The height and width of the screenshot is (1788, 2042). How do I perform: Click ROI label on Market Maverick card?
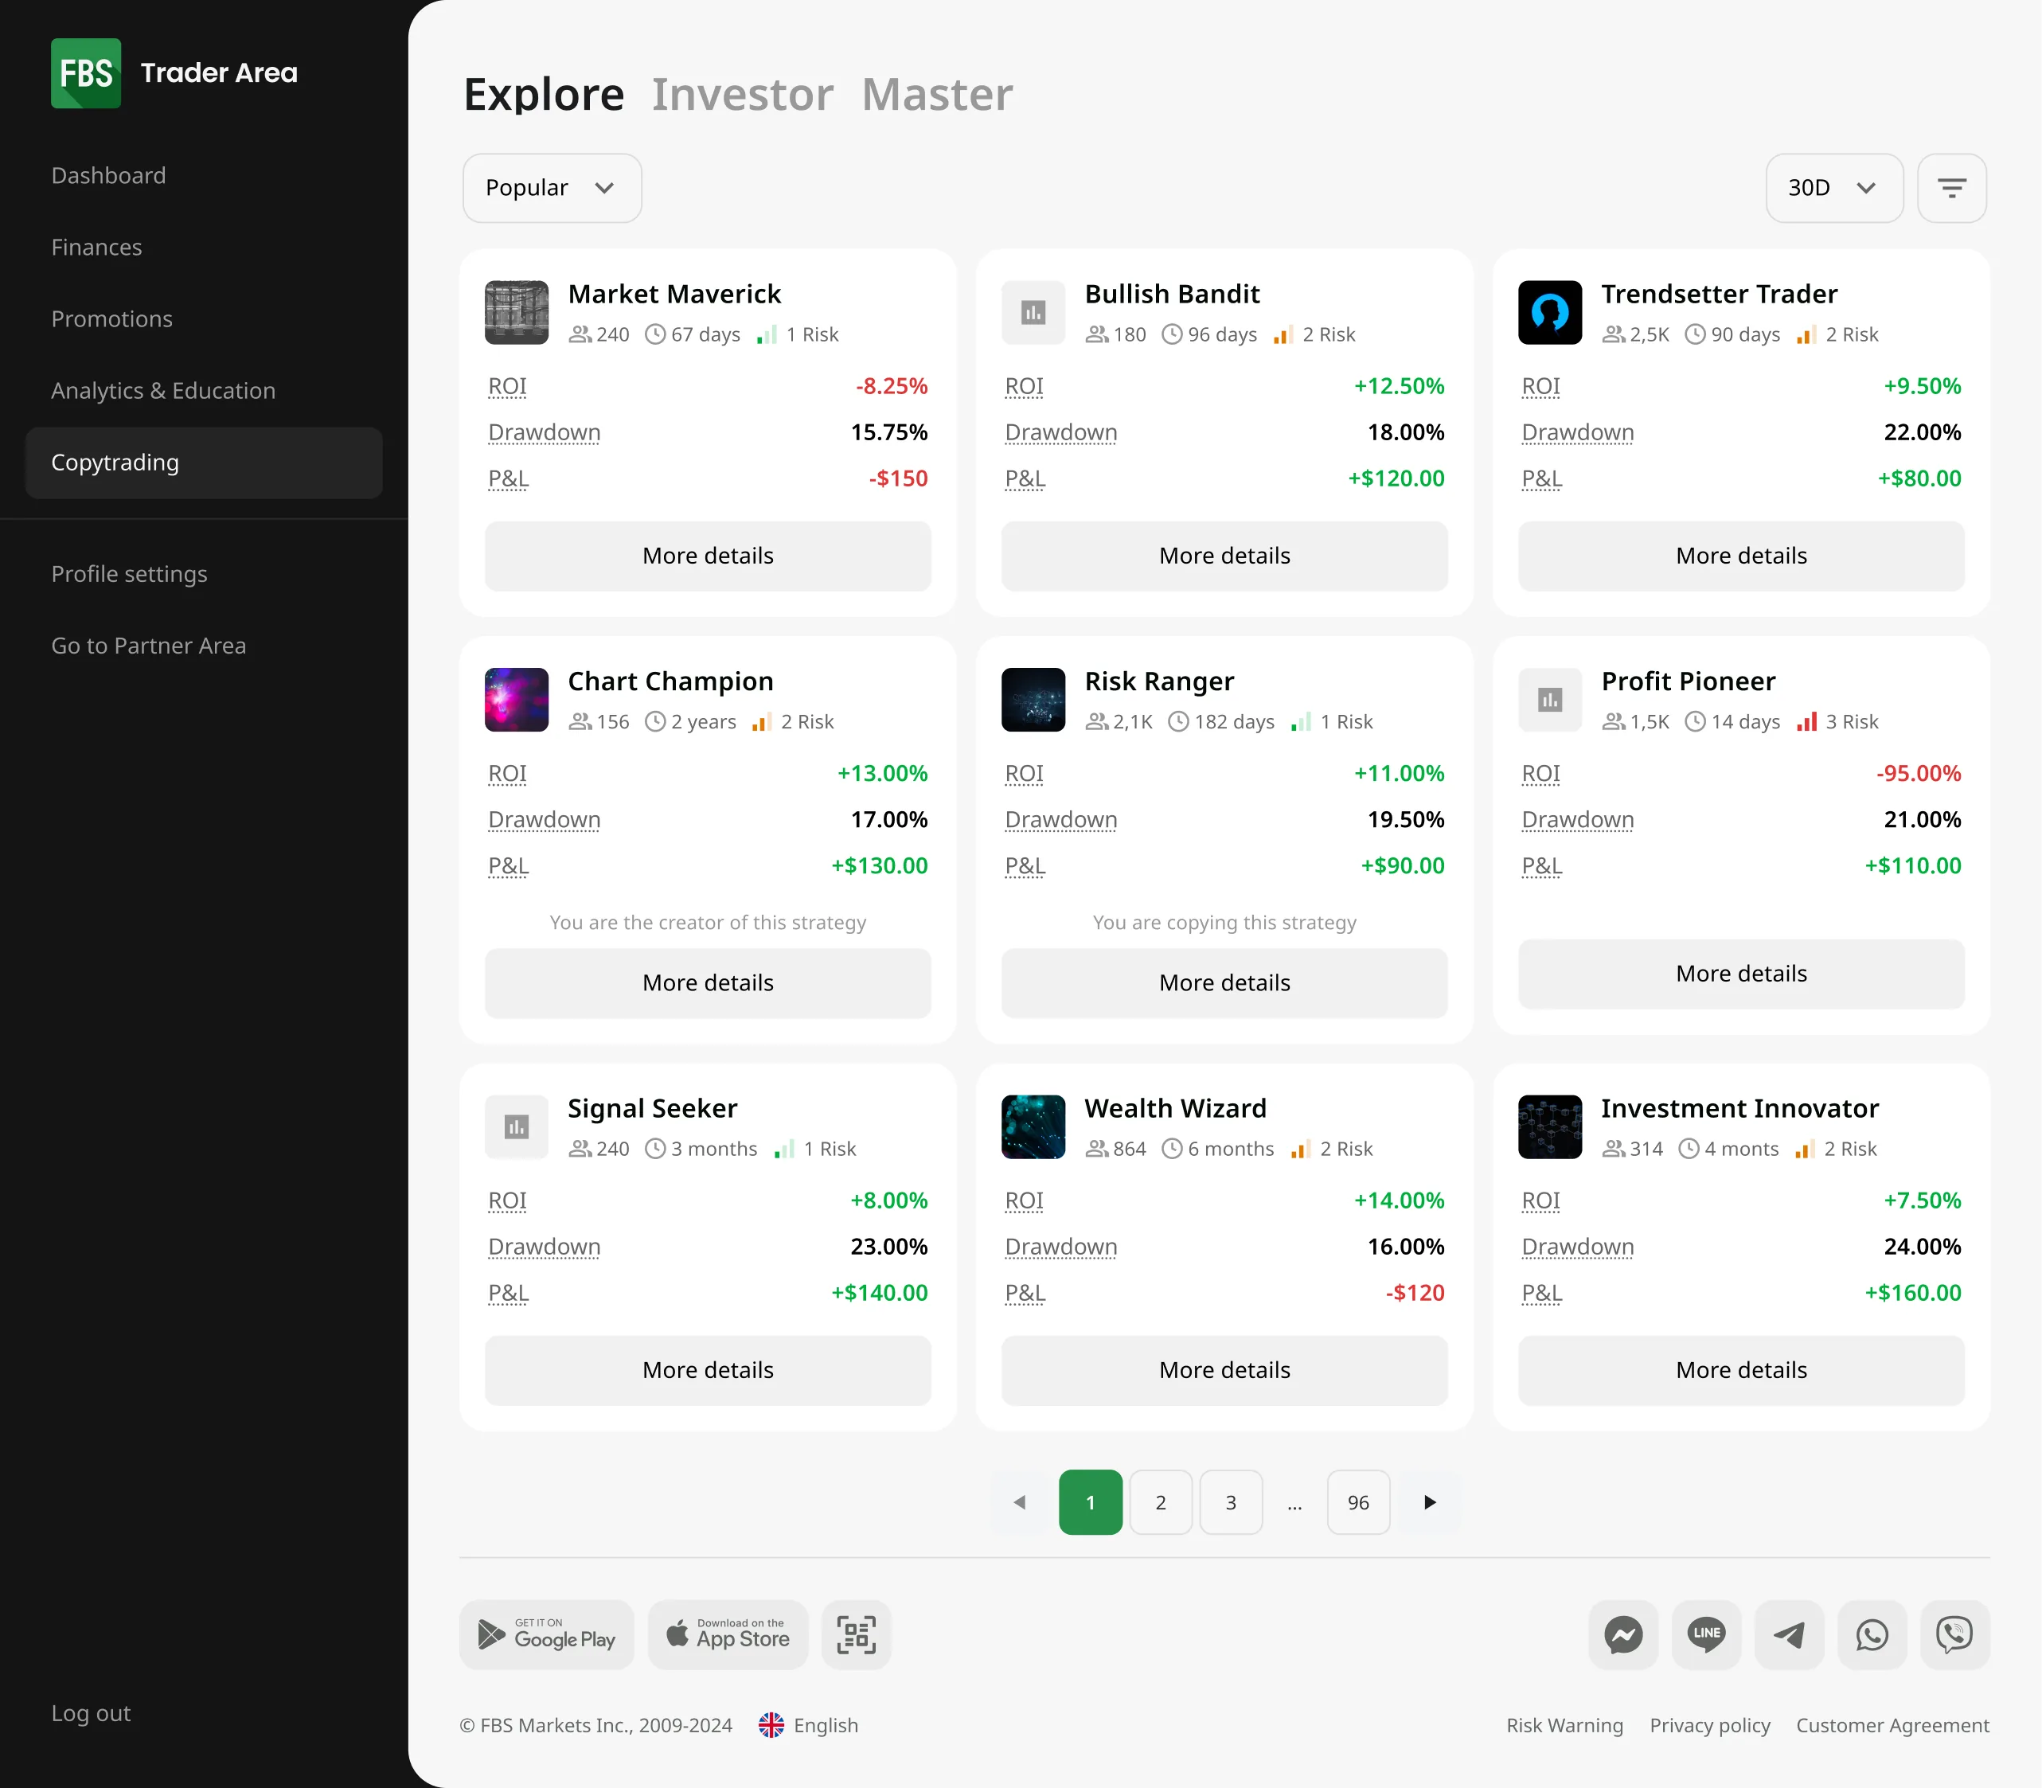pos(507,386)
